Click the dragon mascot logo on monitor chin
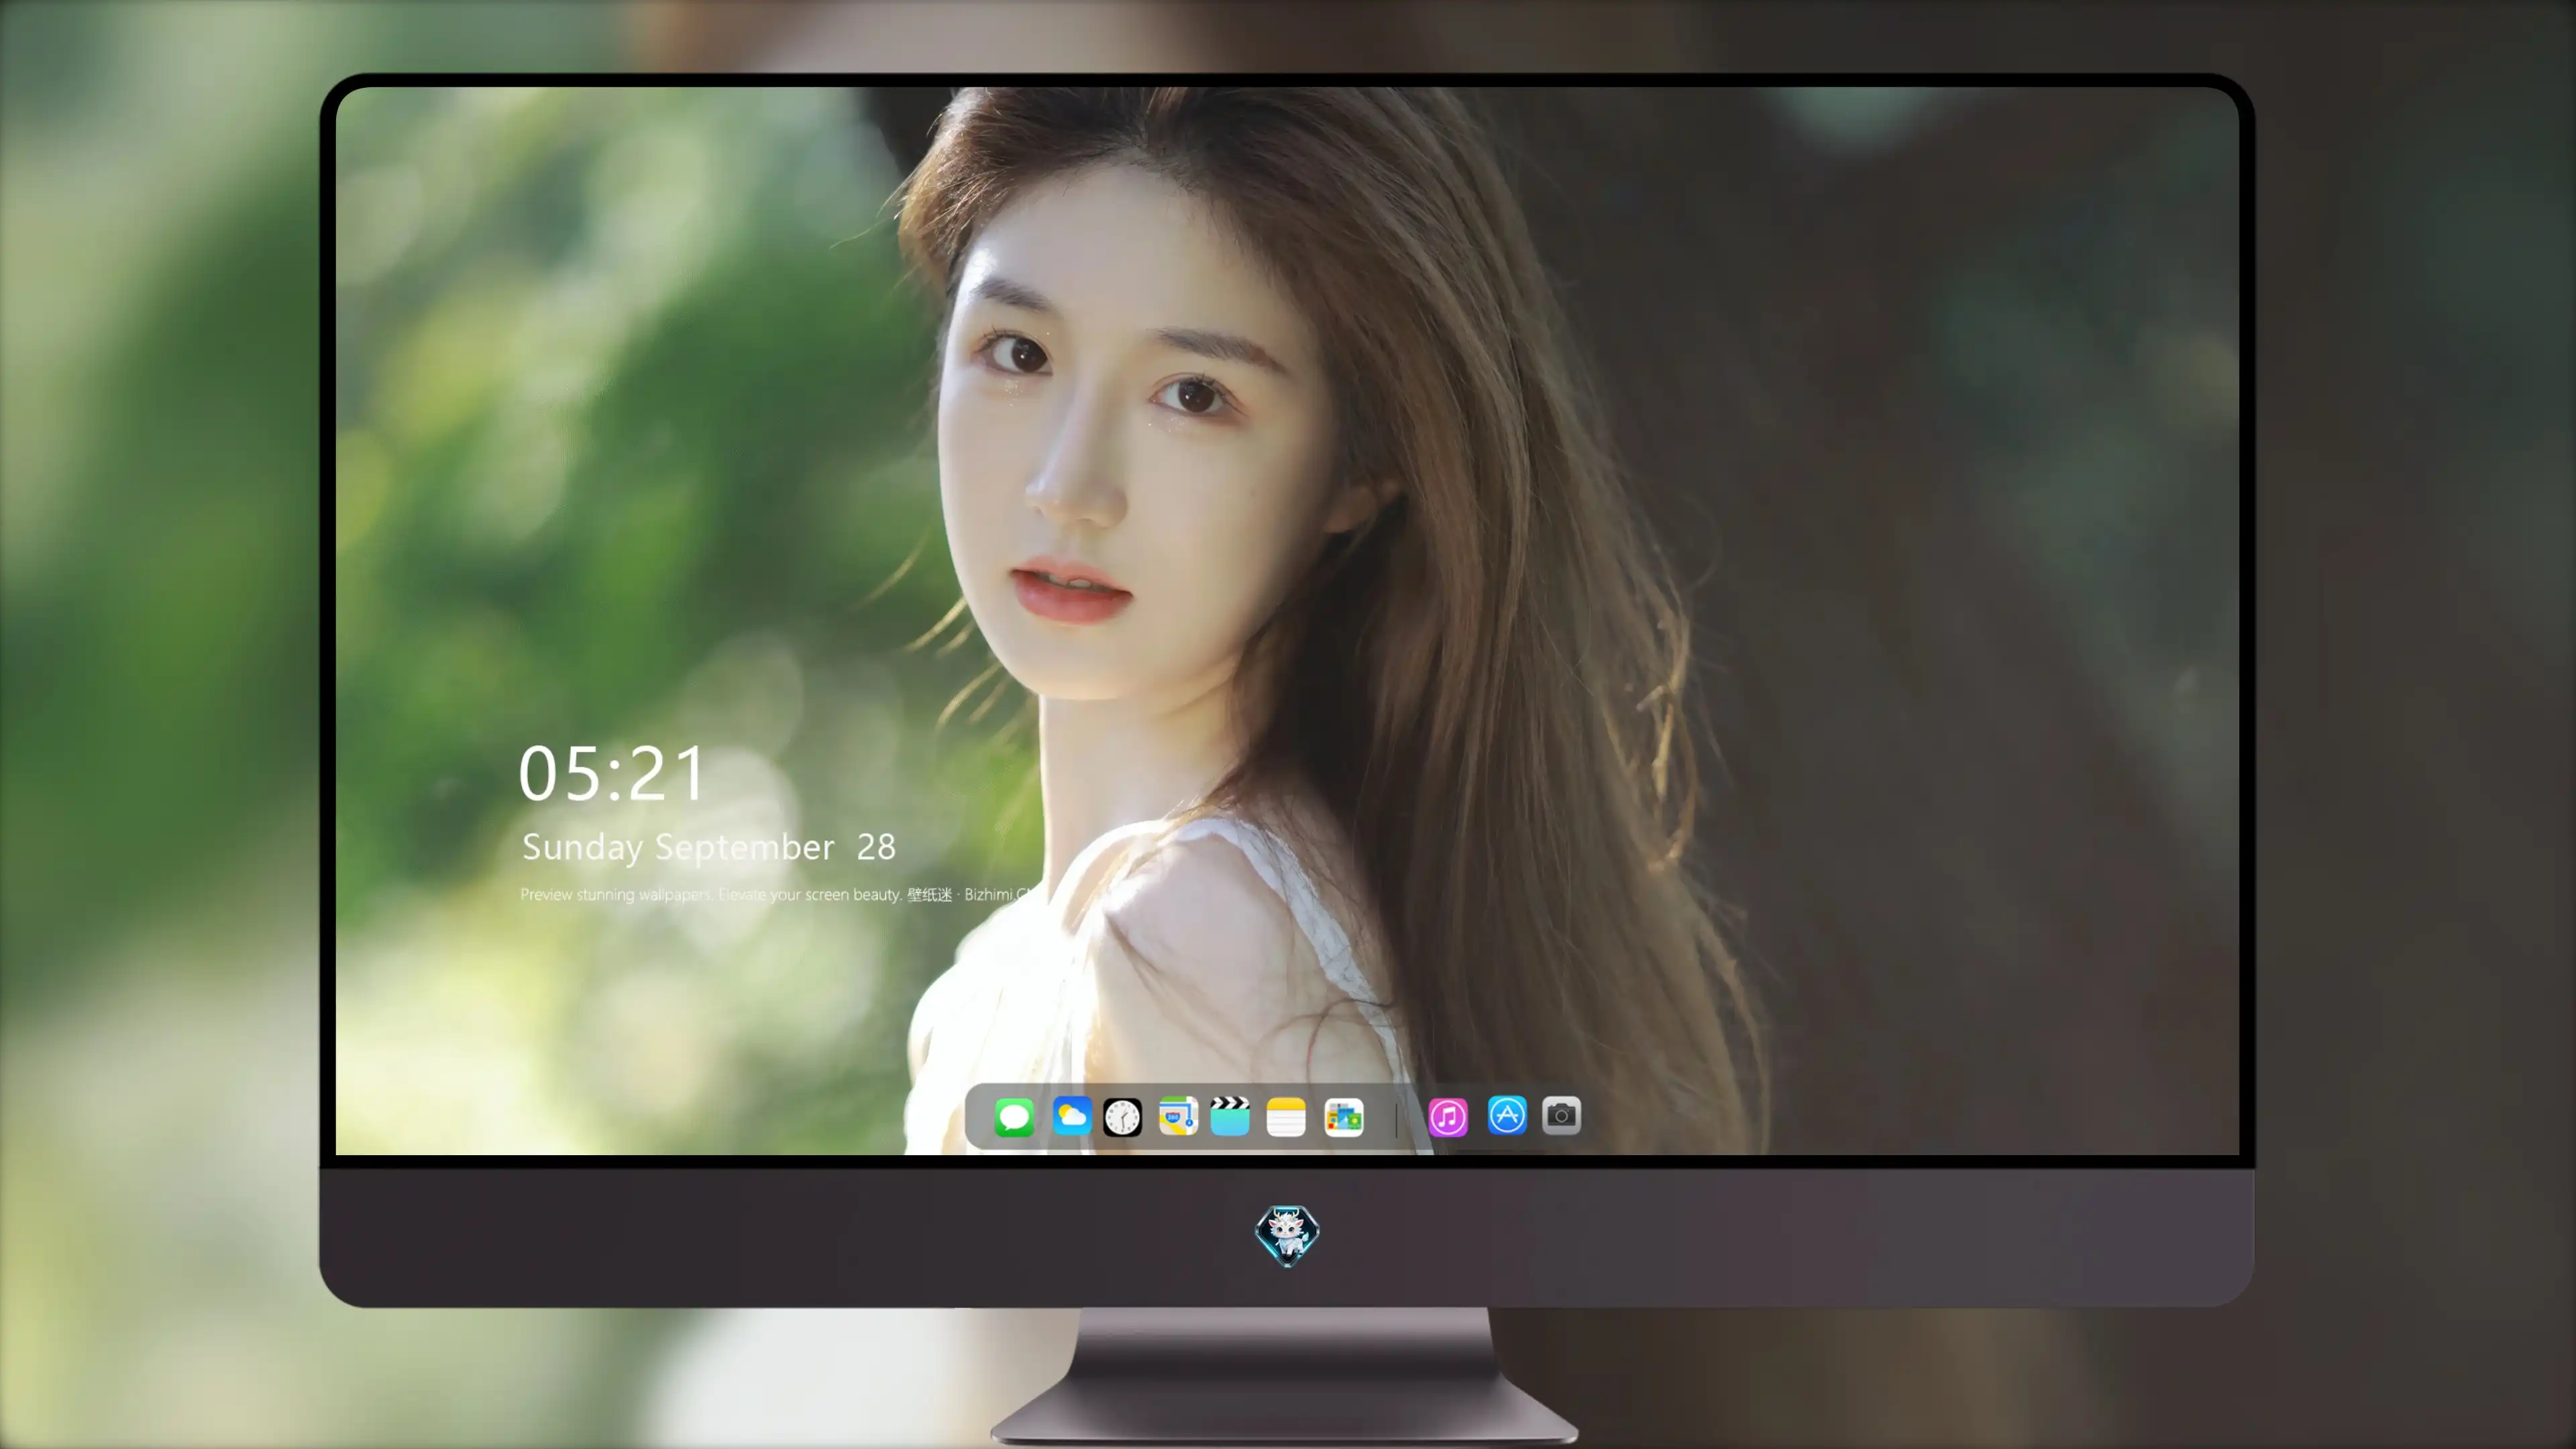The width and height of the screenshot is (2576, 1449). (x=1287, y=1235)
